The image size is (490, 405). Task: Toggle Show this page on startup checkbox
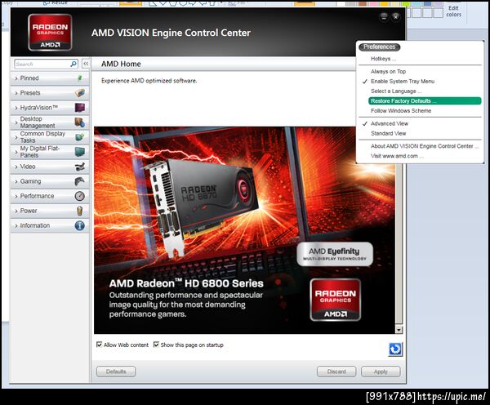(x=156, y=345)
